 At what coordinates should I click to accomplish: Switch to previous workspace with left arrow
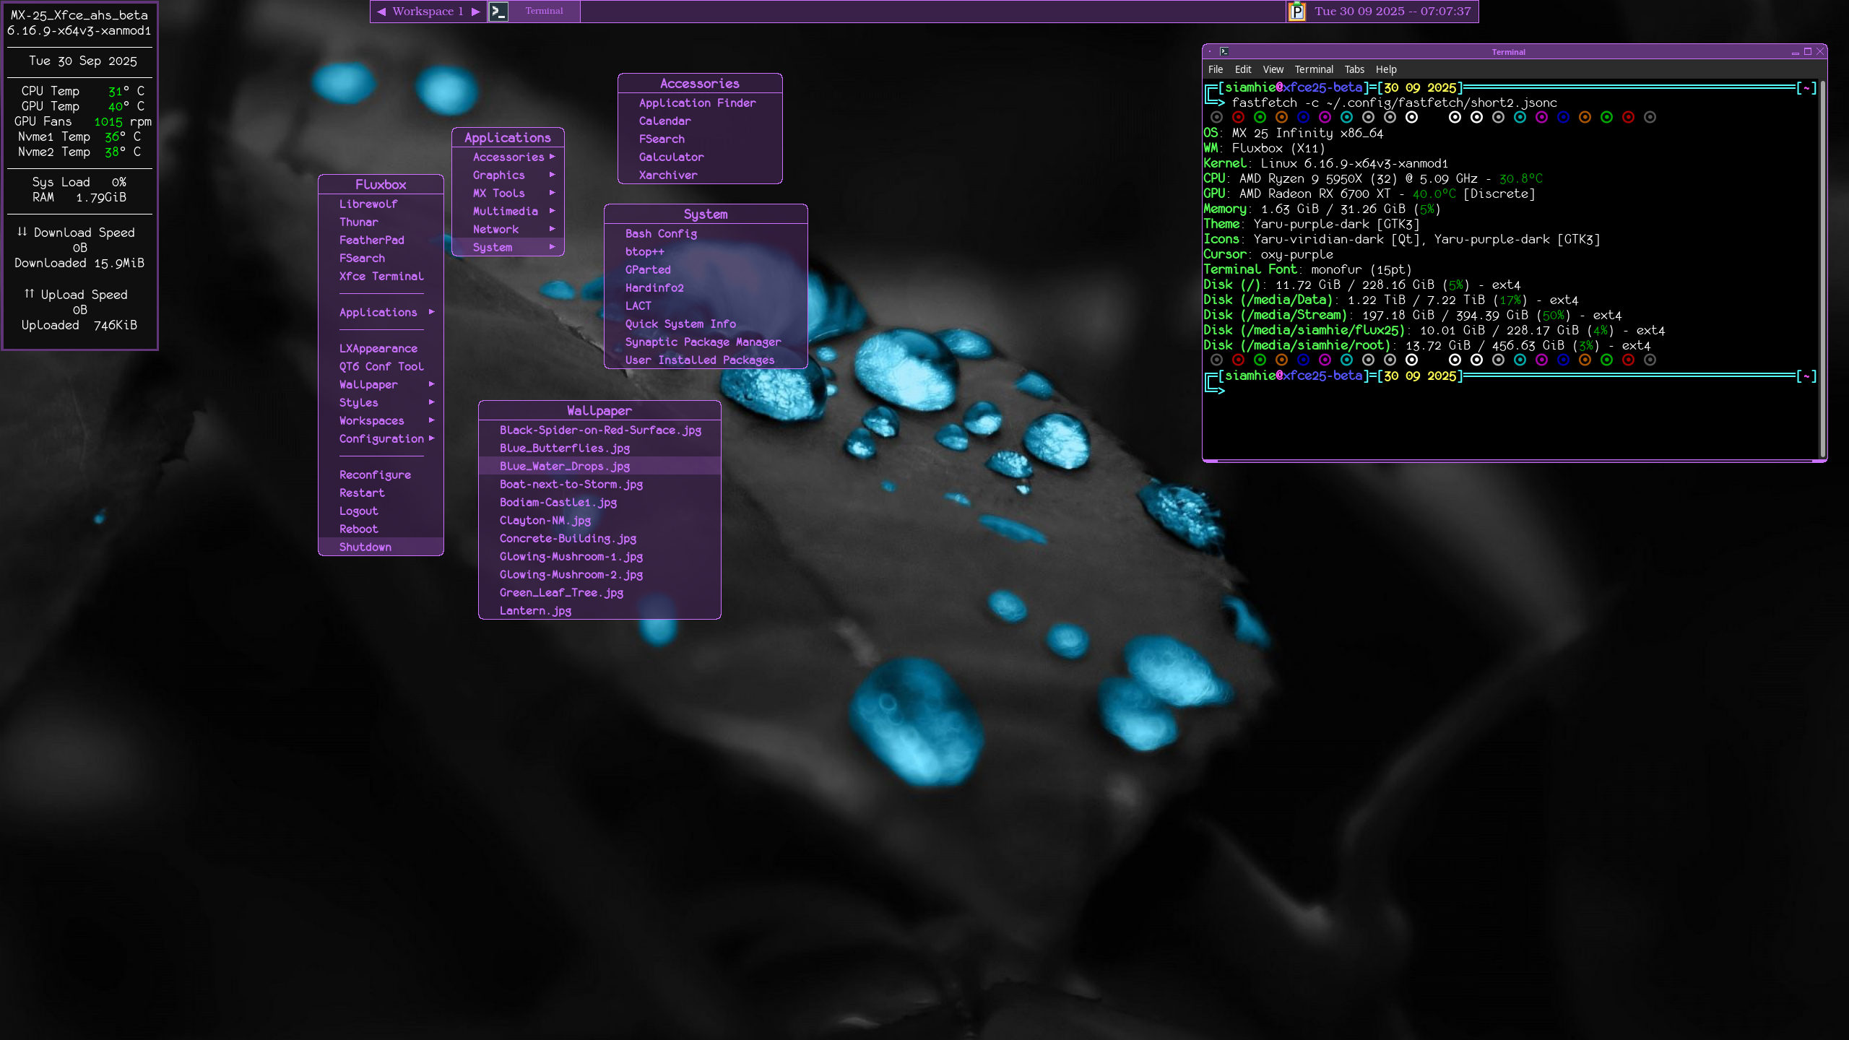(x=381, y=12)
